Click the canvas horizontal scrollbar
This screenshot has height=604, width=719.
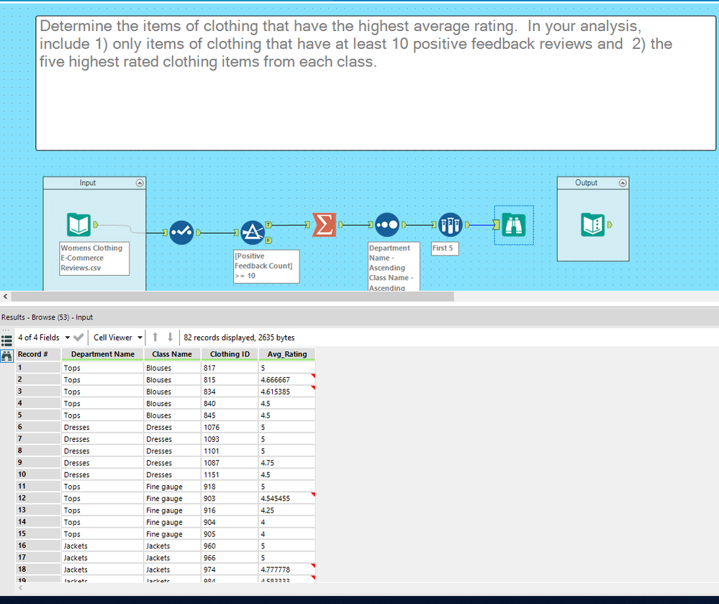tap(232, 297)
